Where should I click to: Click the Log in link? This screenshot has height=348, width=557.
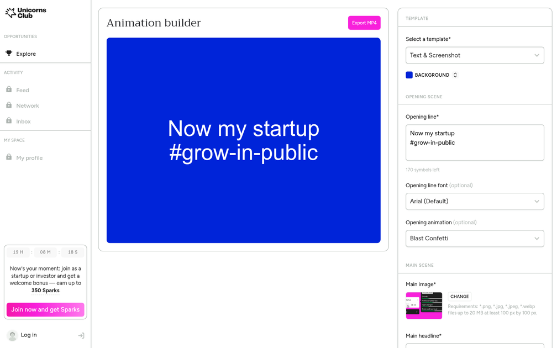[x=29, y=335]
